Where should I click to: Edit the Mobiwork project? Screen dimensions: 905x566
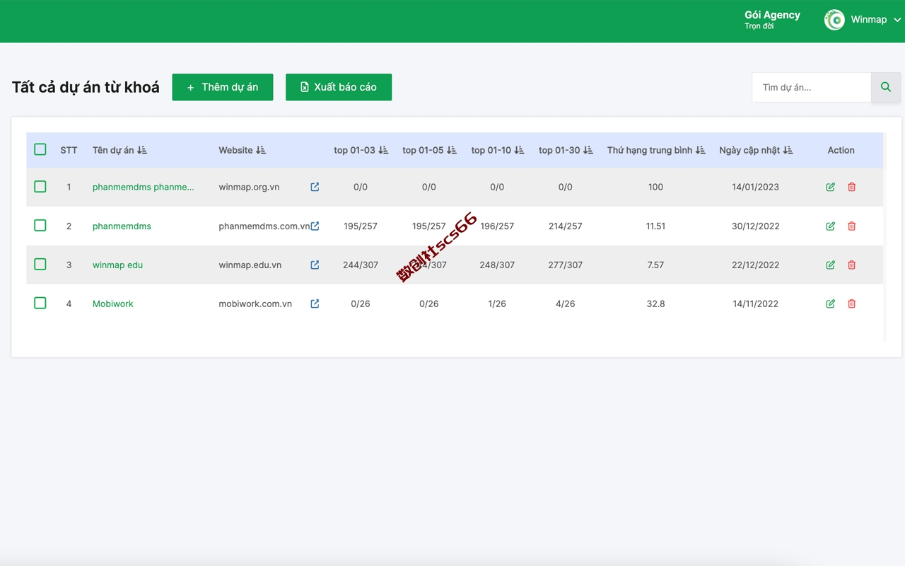pyautogui.click(x=831, y=304)
